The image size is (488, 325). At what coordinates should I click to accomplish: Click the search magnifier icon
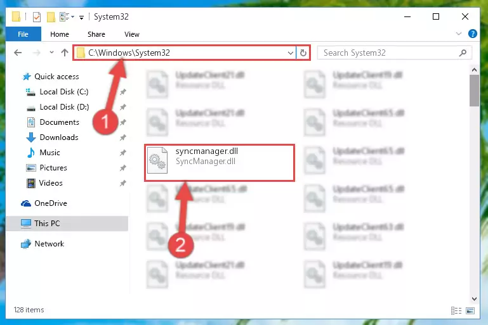(x=463, y=53)
